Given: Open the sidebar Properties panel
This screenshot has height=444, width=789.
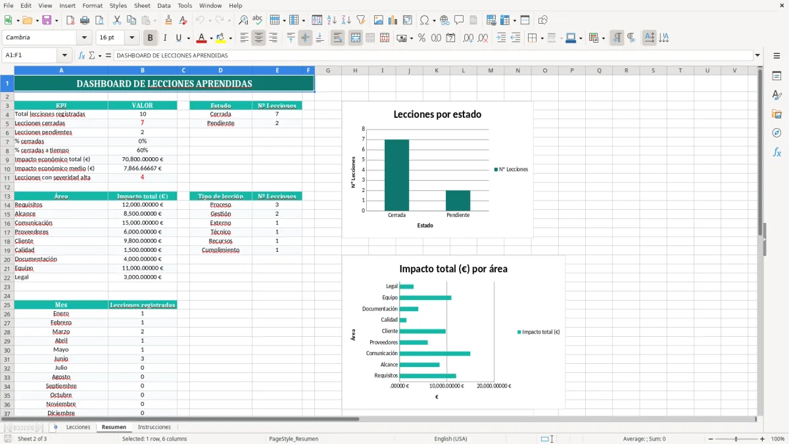Looking at the screenshot, I should pos(777,76).
